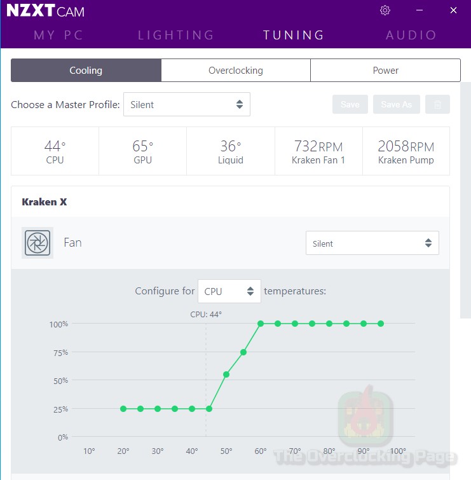Image resolution: width=471 pixels, height=480 pixels.
Task: Click the delete profile trash icon
Action: [x=437, y=104]
